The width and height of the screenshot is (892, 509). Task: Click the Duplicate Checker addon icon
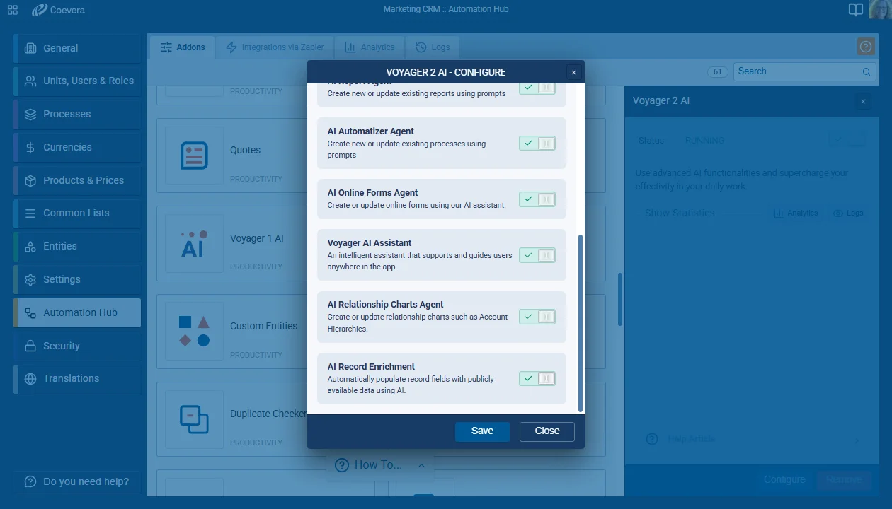194,419
